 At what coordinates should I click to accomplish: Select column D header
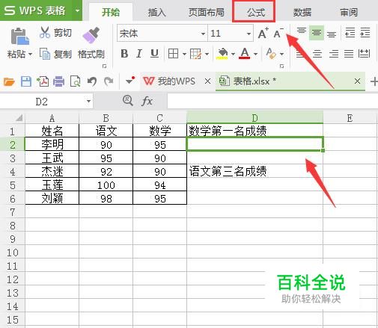tap(254, 117)
